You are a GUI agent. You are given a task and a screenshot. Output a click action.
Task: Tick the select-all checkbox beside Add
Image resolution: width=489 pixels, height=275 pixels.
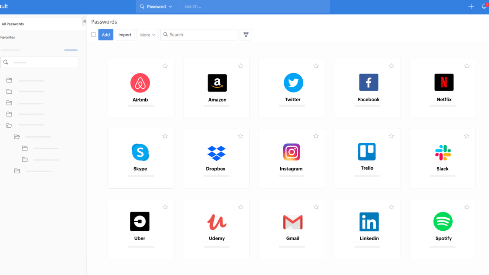93,35
